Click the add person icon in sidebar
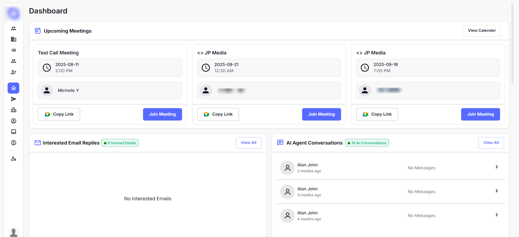This screenshot has width=519, height=237. coord(13,72)
